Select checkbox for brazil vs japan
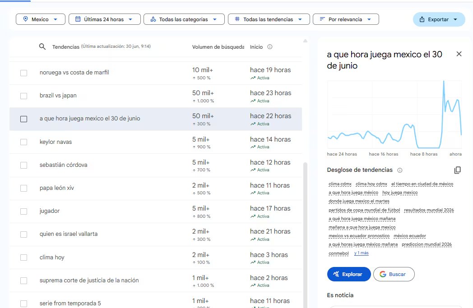The image size is (473, 308). pyautogui.click(x=23, y=96)
